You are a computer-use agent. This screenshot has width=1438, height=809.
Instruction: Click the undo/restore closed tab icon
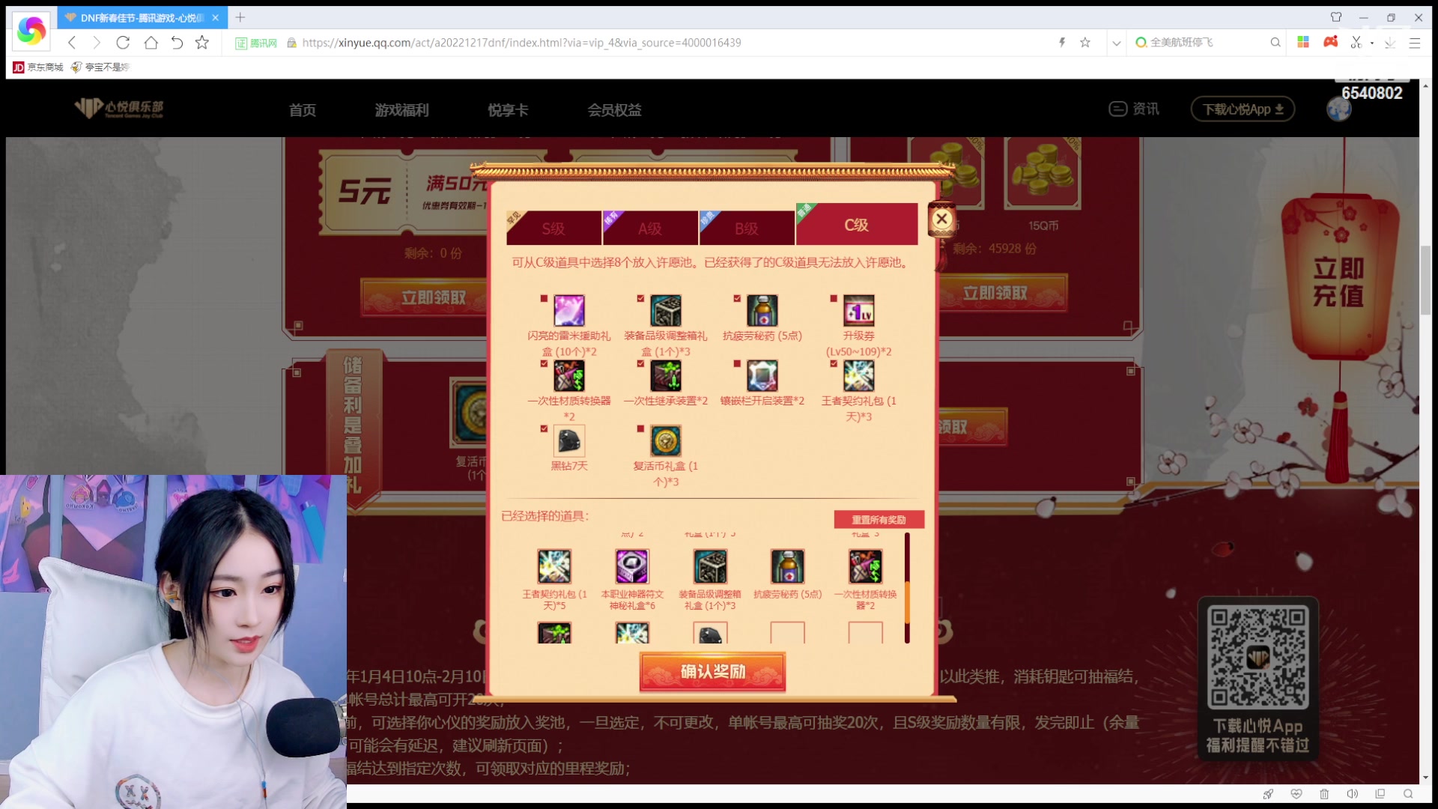pyautogui.click(x=177, y=43)
